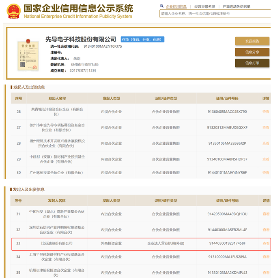Image resolution: width=271 pixels, height=279 pixels.
Task: Click sequence number 33 cell
Action: coord(18,243)
